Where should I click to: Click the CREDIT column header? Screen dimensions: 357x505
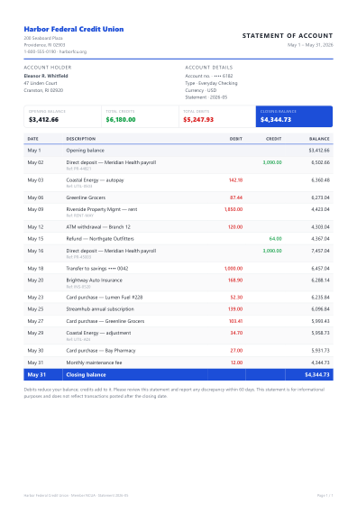[274, 139]
